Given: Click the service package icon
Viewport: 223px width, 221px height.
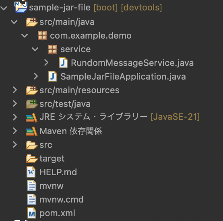Looking at the screenshot, I should [53, 49].
